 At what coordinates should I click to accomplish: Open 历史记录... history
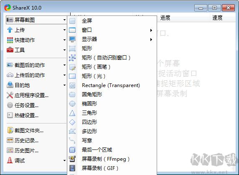point(36,141)
